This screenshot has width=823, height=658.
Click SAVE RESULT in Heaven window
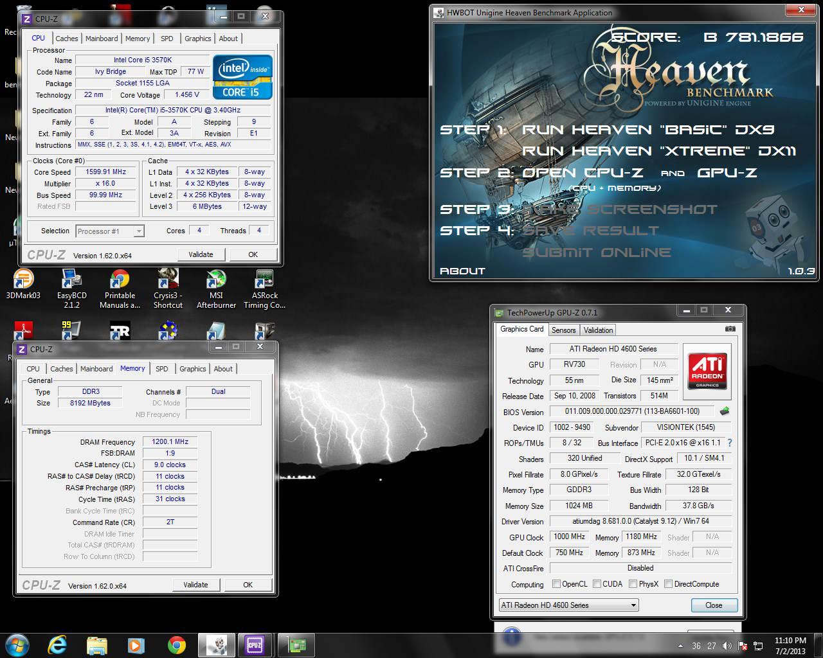pyautogui.click(x=590, y=231)
